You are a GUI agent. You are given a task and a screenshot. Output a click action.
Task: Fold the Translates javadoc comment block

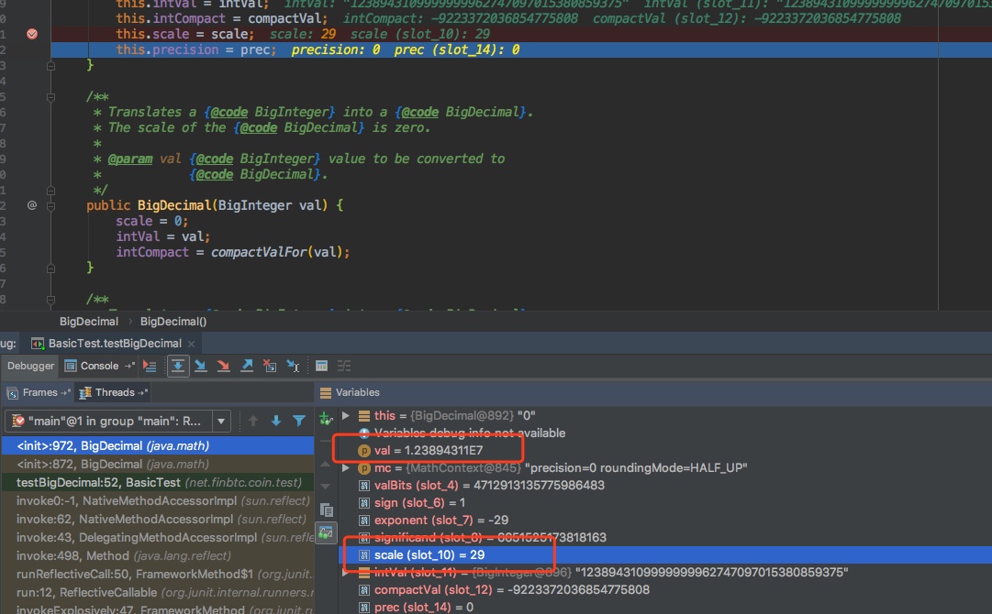click(50, 97)
